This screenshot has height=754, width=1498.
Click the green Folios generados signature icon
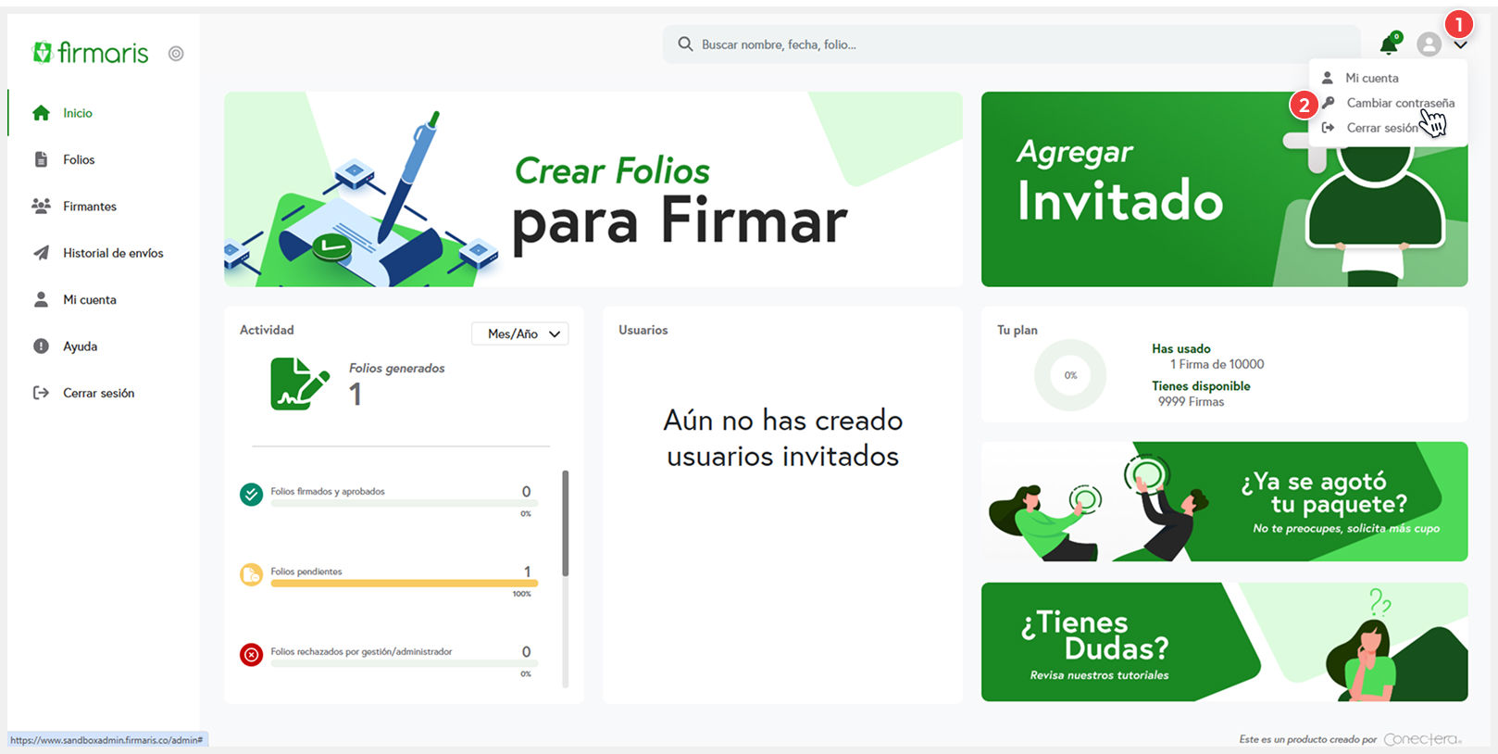click(300, 383)
